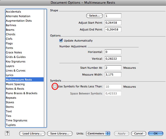The width and height of the screenshot is (166, 139).
Task: Confirm the dialog with OK
Action: coord(155,133)
